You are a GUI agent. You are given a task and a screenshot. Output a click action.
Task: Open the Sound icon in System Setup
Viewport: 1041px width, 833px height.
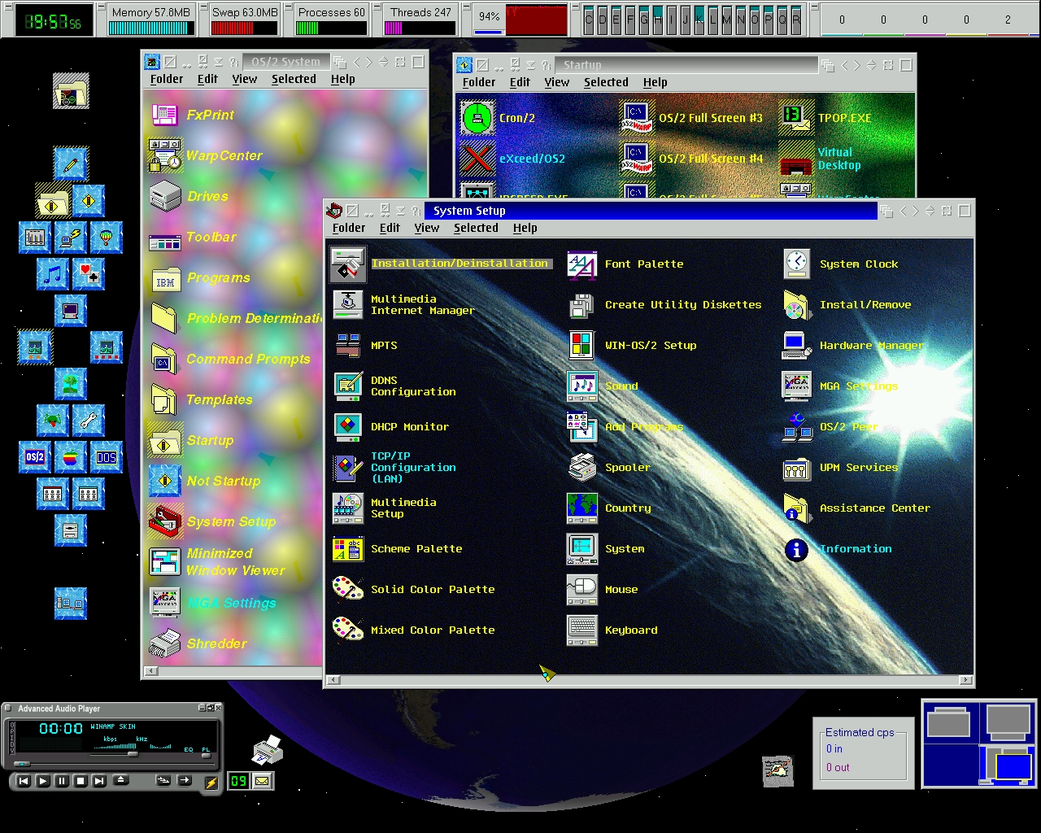coord(582,386)
